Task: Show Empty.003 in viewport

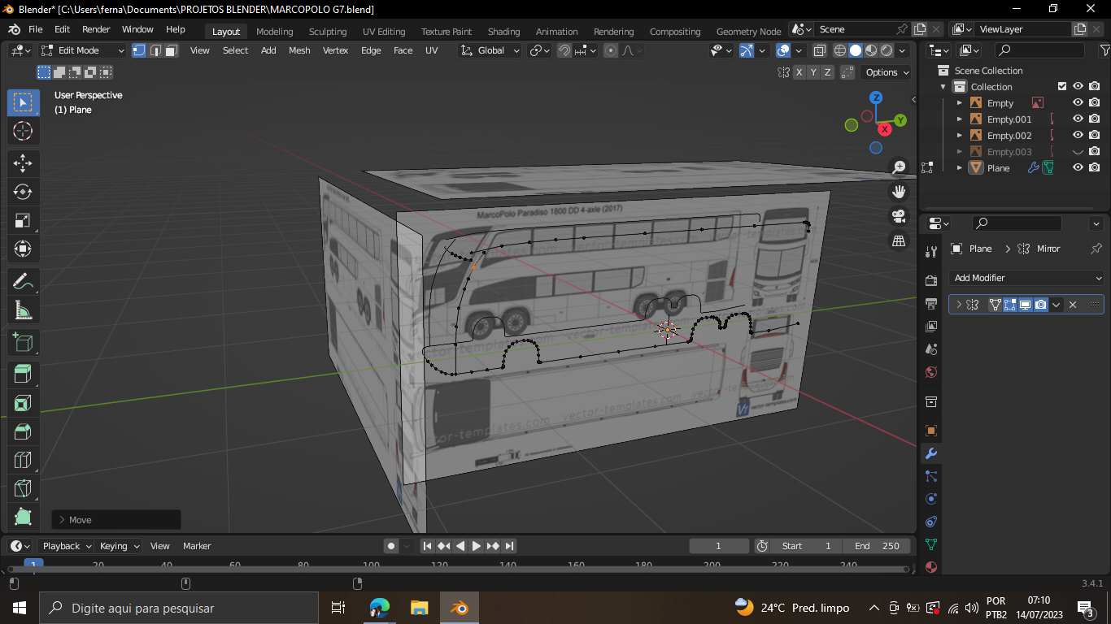Action: (x=1078, y=152)
